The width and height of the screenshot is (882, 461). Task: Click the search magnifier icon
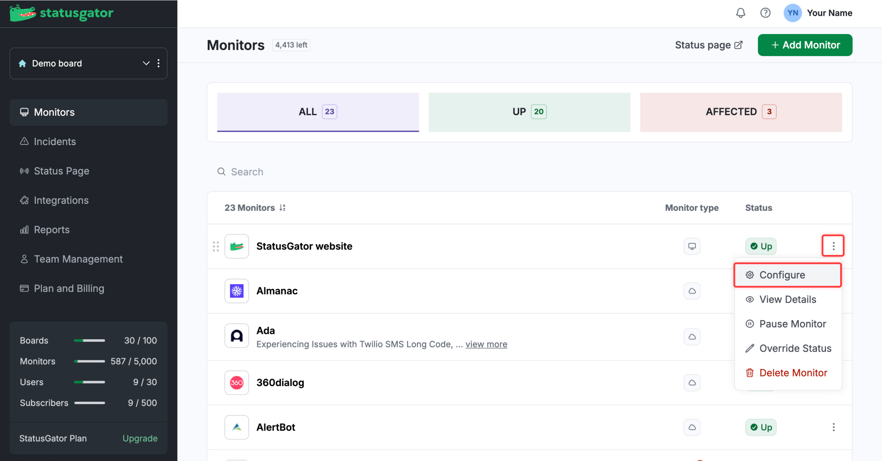point(221,172)
